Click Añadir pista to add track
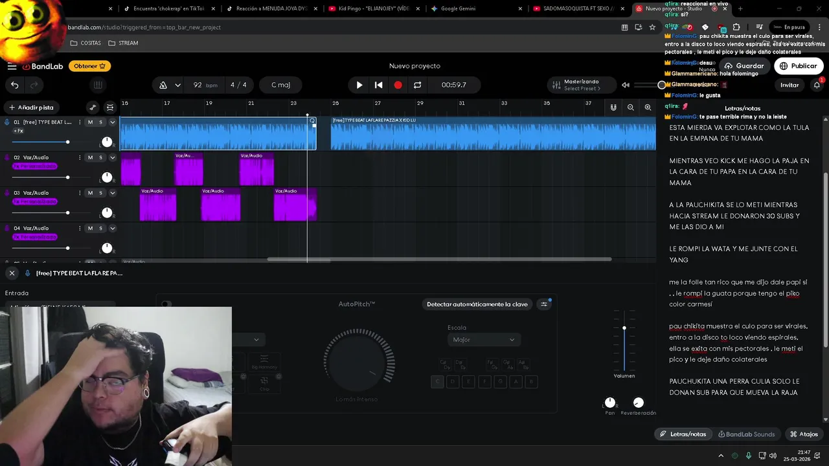This screenshot has height=466, width=829. point(31,107)
